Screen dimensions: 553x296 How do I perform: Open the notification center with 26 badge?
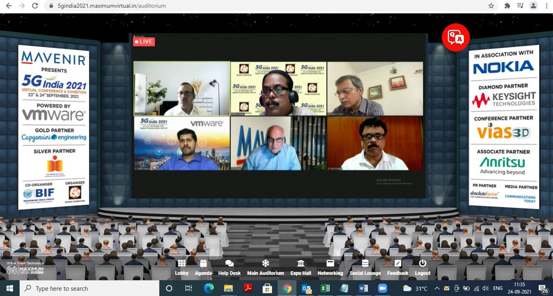543,288
